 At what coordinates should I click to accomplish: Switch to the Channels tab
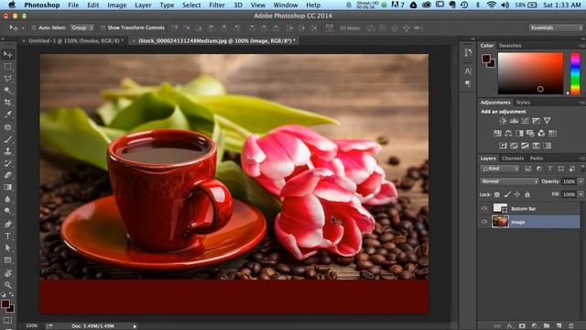click(x=513, y=159)
